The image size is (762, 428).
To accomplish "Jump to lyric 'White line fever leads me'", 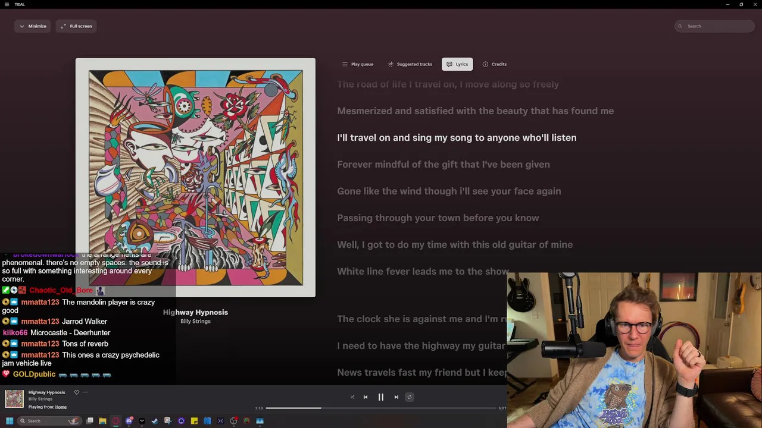I will pos(423,272).
